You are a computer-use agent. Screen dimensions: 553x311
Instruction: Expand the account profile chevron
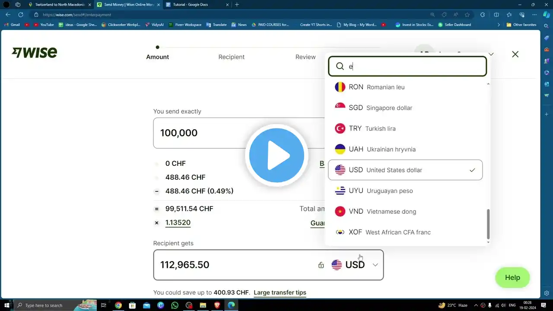491,54
